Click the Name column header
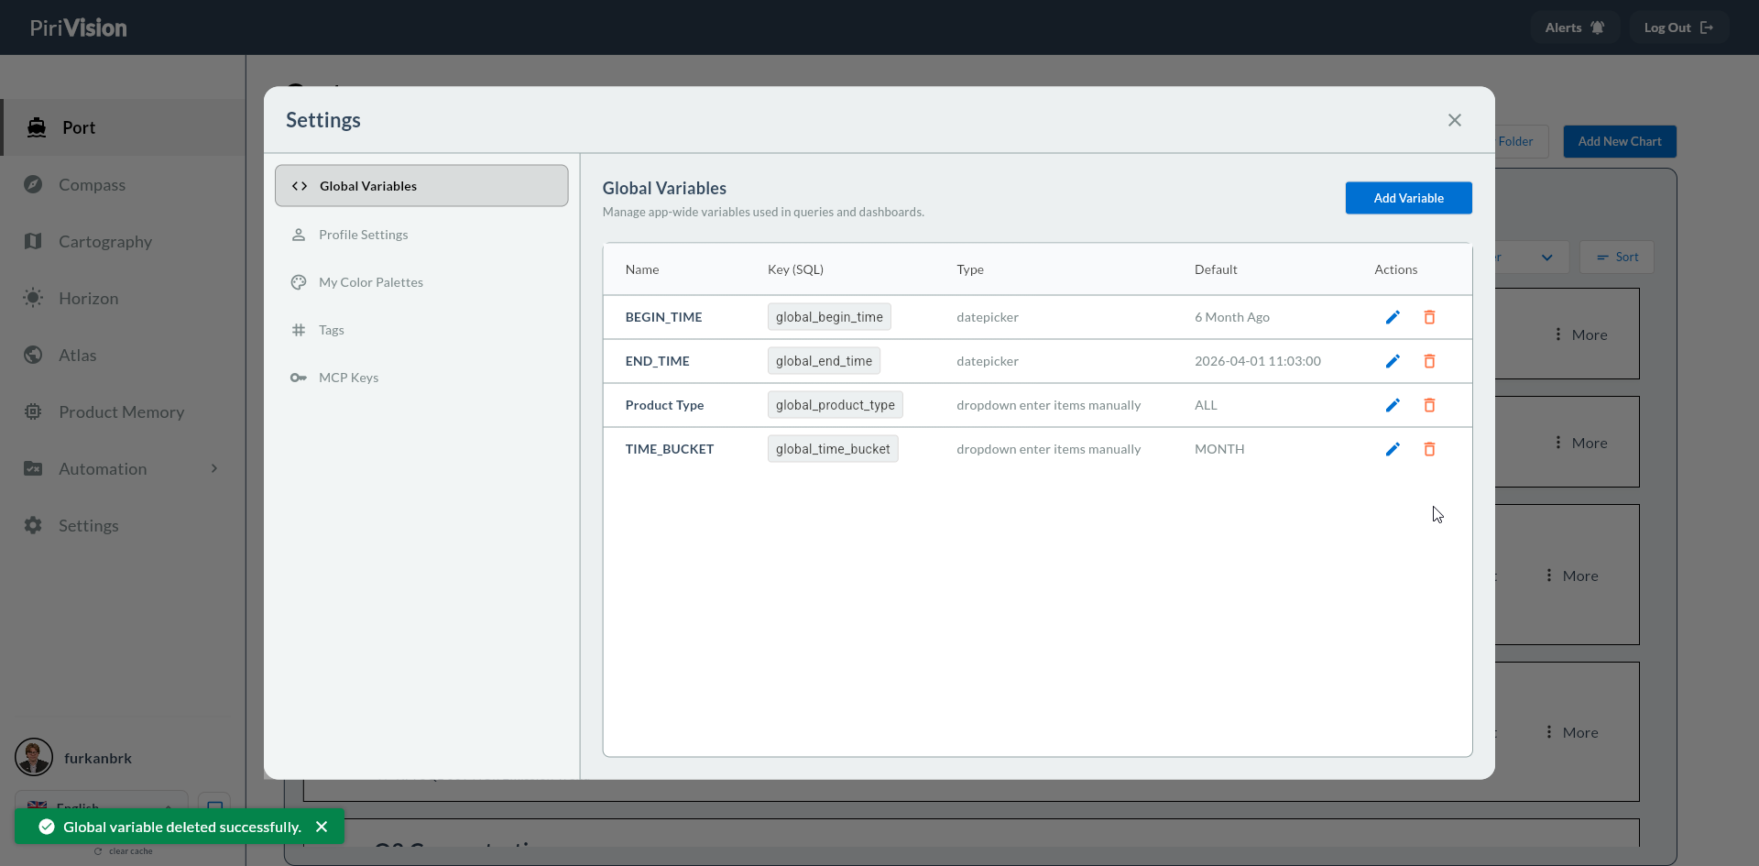This screenshot has height=866, width=1759. pos(642,269)
